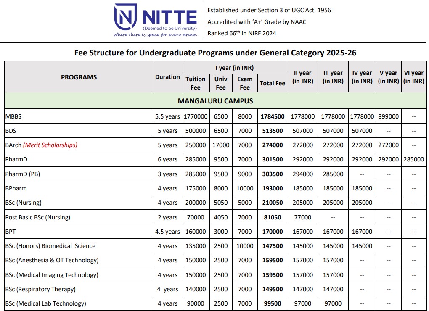Click the BSc (Medical Lab Technology) row label
The image size is (429, 311).
pyautogui.click(x=45, y=303)
